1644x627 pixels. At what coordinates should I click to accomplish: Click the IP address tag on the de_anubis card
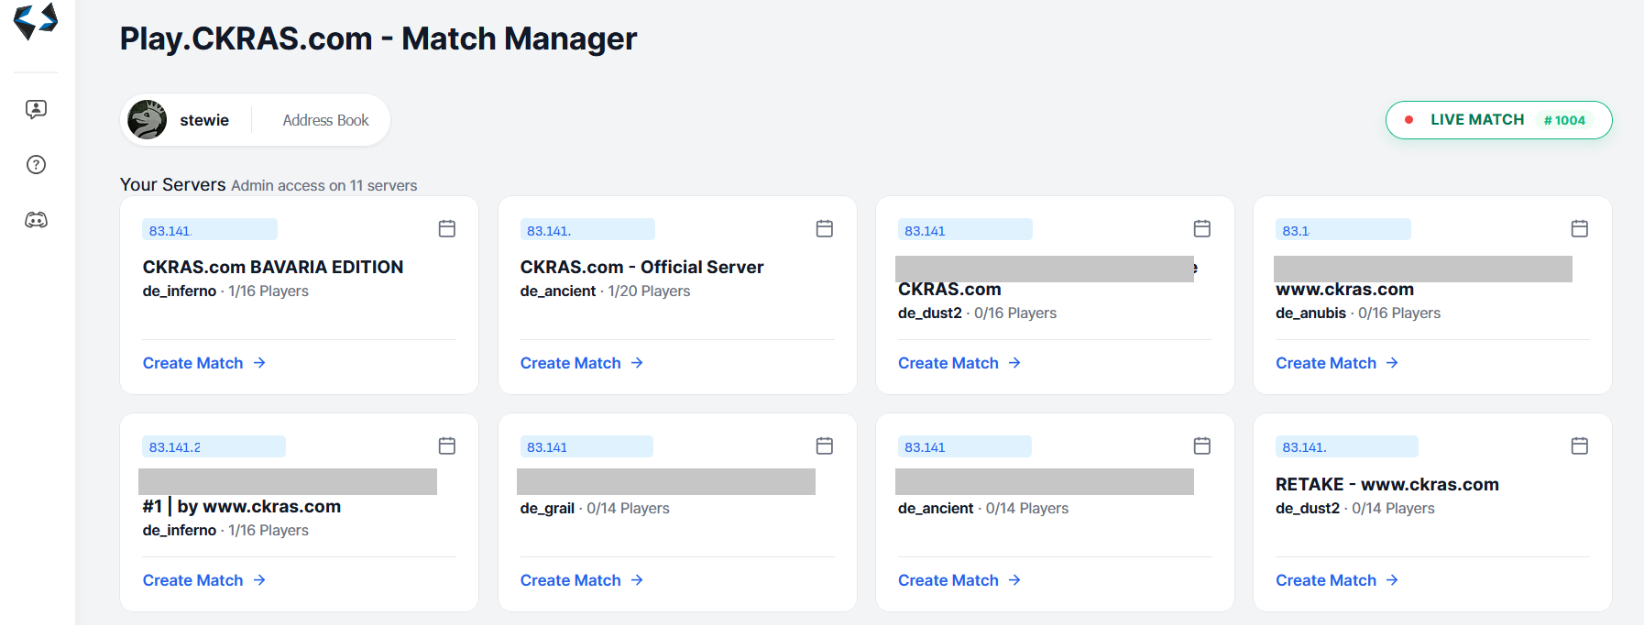pos(1343,230)
